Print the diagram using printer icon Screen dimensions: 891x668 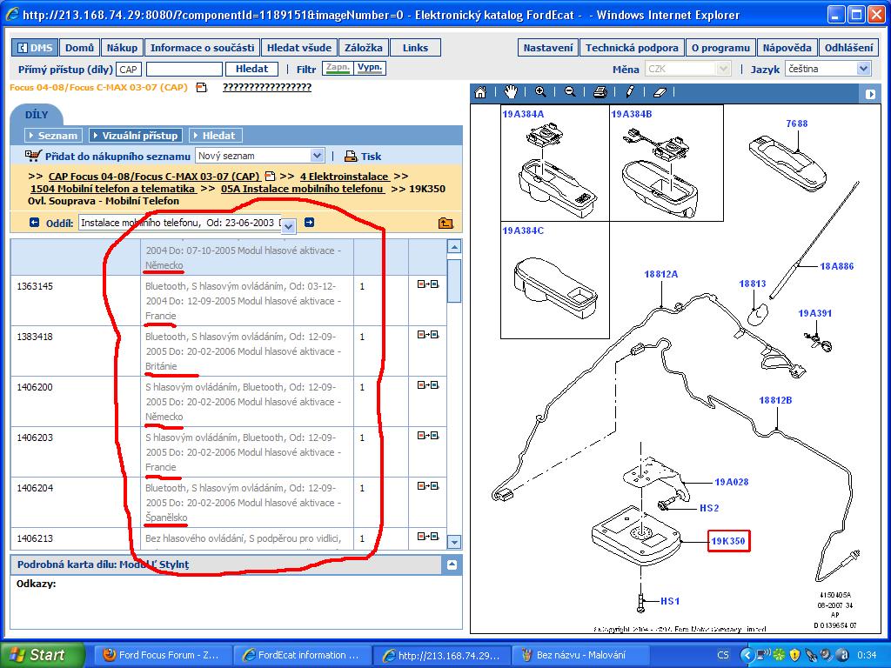[x=600, y=92]
